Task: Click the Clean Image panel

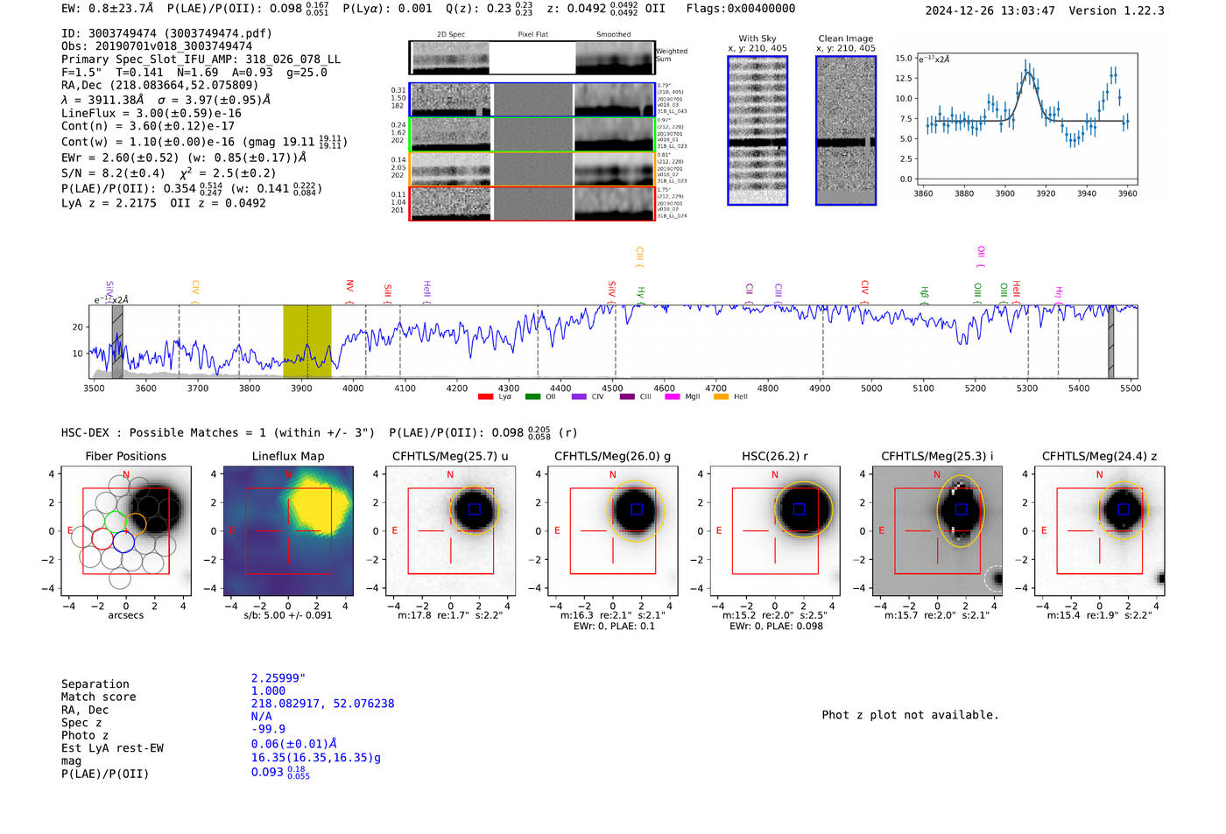Action: coord(846,130)
